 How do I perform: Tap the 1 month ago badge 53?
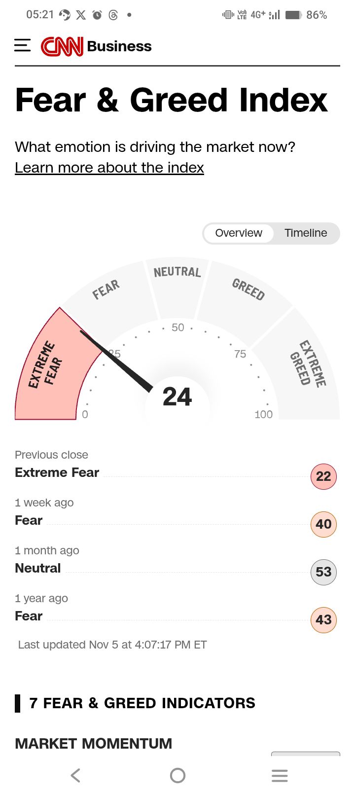click(323, 572)
